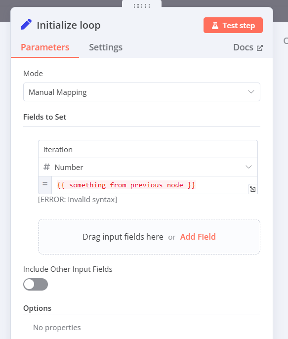This screenshot has width=288, height=339.
Task: Click the hash icon next to Number
Action: tap(46, 167)
